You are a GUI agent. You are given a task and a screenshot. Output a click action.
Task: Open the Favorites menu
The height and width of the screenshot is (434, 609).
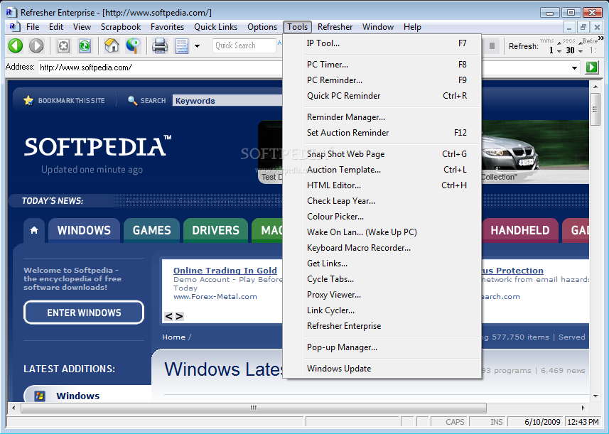168,27
